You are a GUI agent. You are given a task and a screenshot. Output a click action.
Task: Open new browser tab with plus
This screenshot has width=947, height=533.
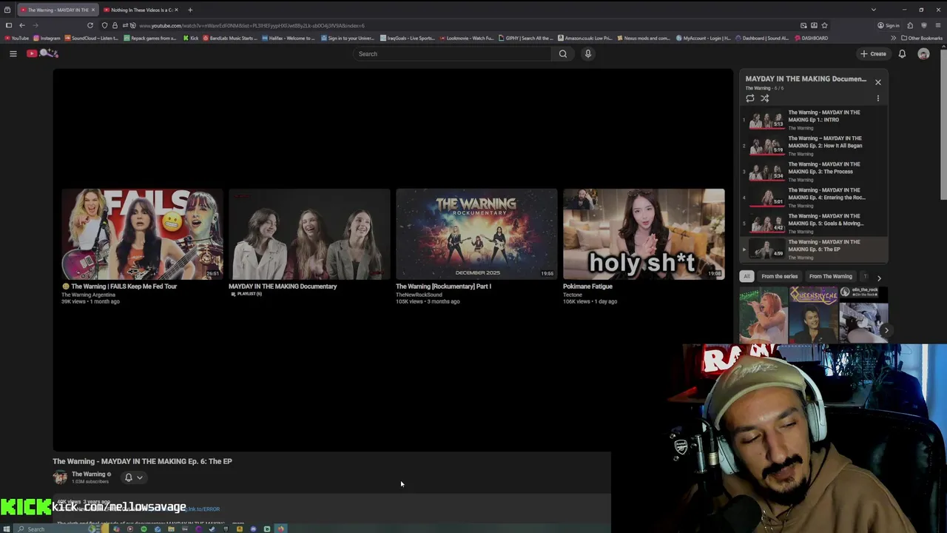[x=190, y=10]
